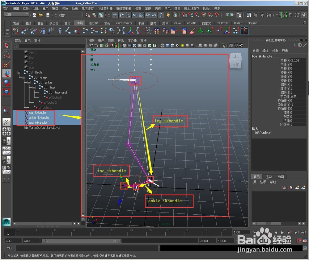Click the shelf trash can icon

pos(305,23)
